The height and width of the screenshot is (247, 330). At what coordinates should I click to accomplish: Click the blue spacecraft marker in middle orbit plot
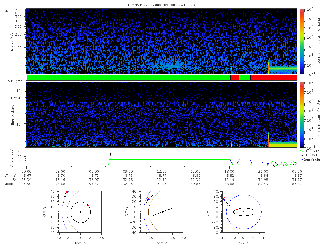pyautogui.click(x=148, y=200)
